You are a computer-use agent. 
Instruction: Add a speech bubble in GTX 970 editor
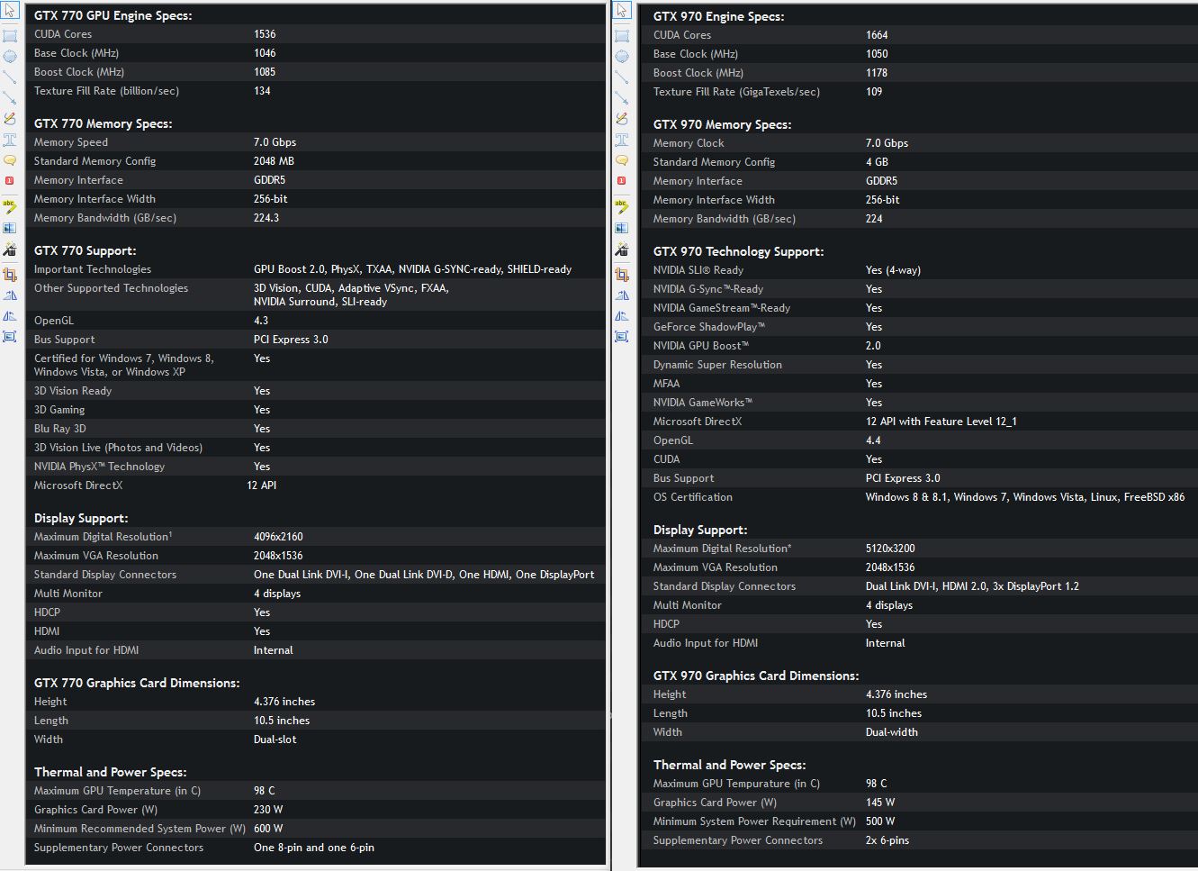click(x=622, y=160)
